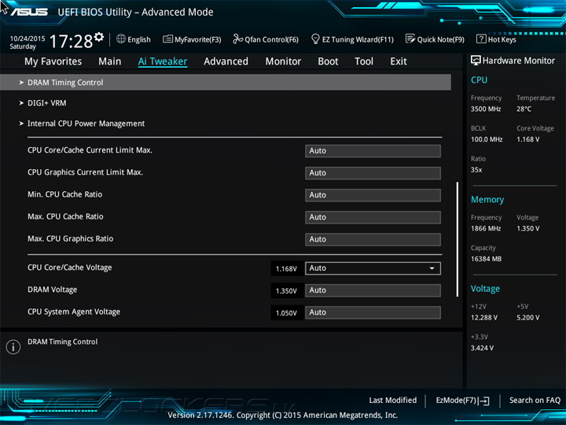
Task: Click the Capacity 16384 MB value
Action: coord(486,259)
